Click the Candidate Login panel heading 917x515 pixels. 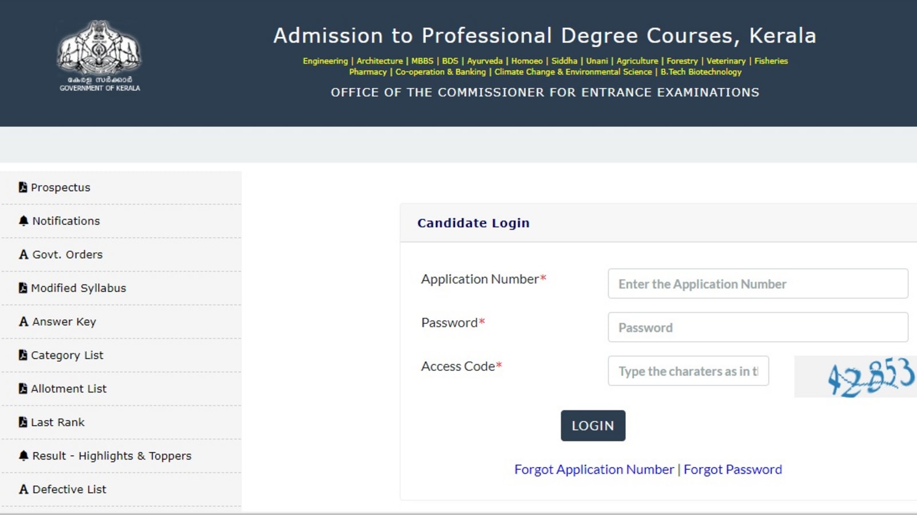tap(473, 223)
